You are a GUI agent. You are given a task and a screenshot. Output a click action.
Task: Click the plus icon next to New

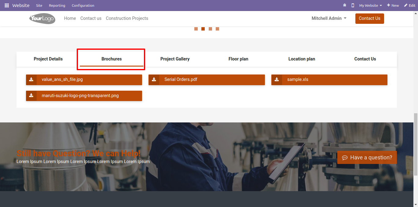388,5
